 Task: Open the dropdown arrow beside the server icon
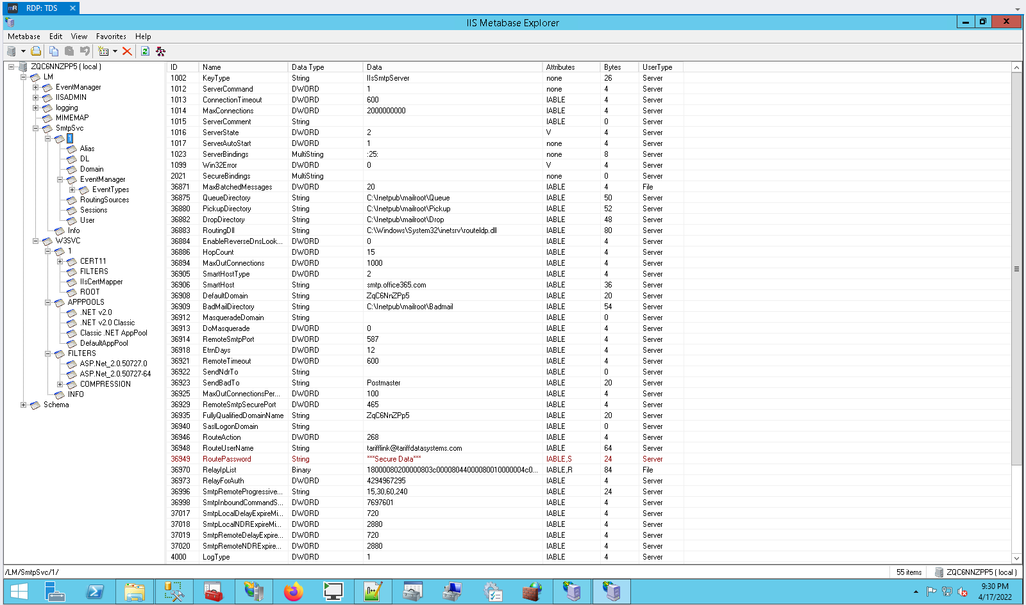pyautogui.click(x=23, y=51)
